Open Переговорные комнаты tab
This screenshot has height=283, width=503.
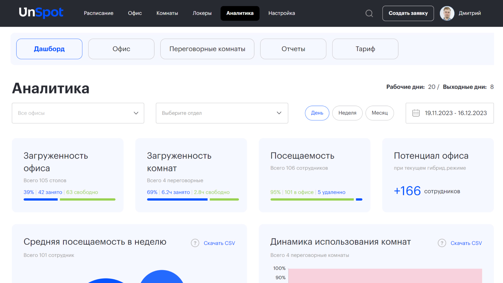click(207, 49)
